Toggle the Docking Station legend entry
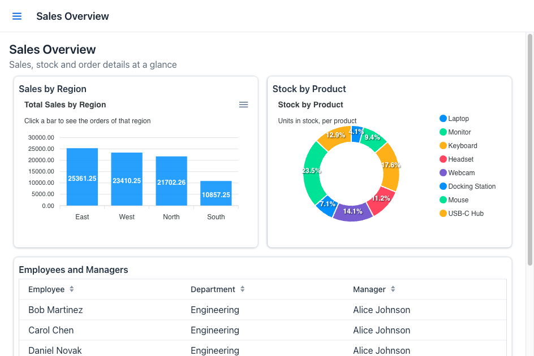This screenshot has width=534, height=356. click(x=468, y=186)
